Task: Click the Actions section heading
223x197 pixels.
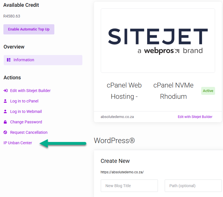Action: coord(12,78)
